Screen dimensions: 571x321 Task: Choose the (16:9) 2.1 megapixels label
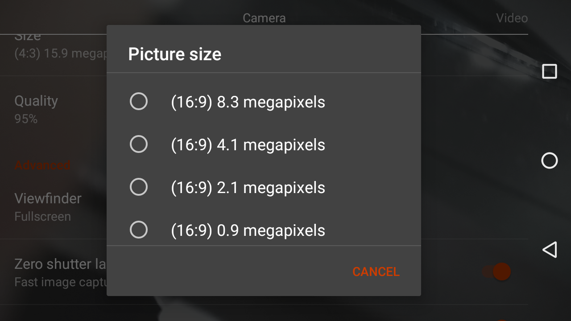(x=248, y=188)
